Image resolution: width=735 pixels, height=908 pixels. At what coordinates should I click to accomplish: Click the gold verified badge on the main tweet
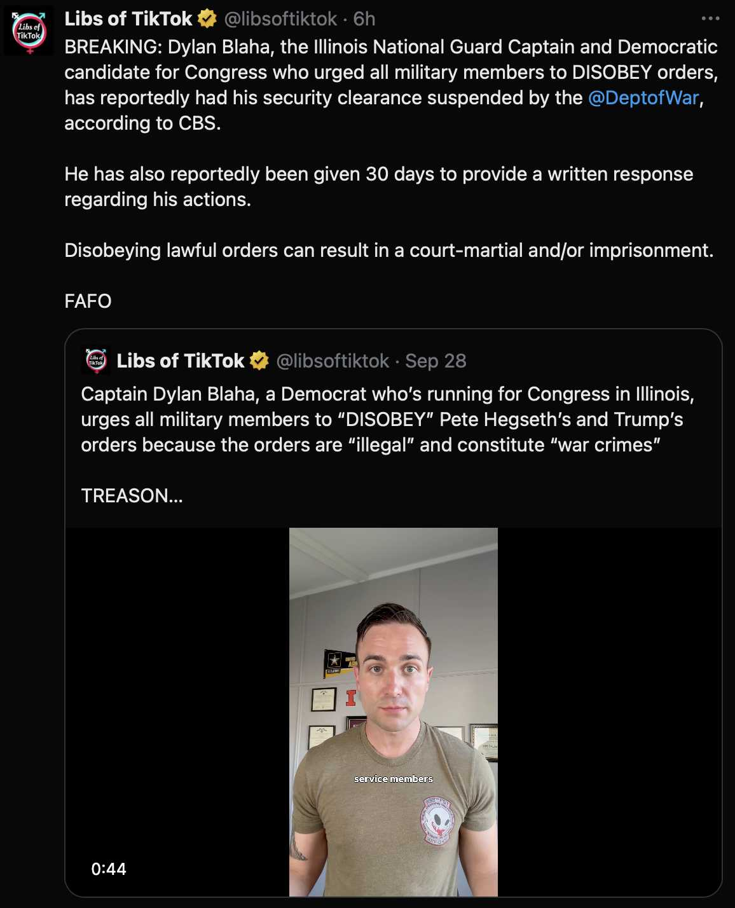207,19
